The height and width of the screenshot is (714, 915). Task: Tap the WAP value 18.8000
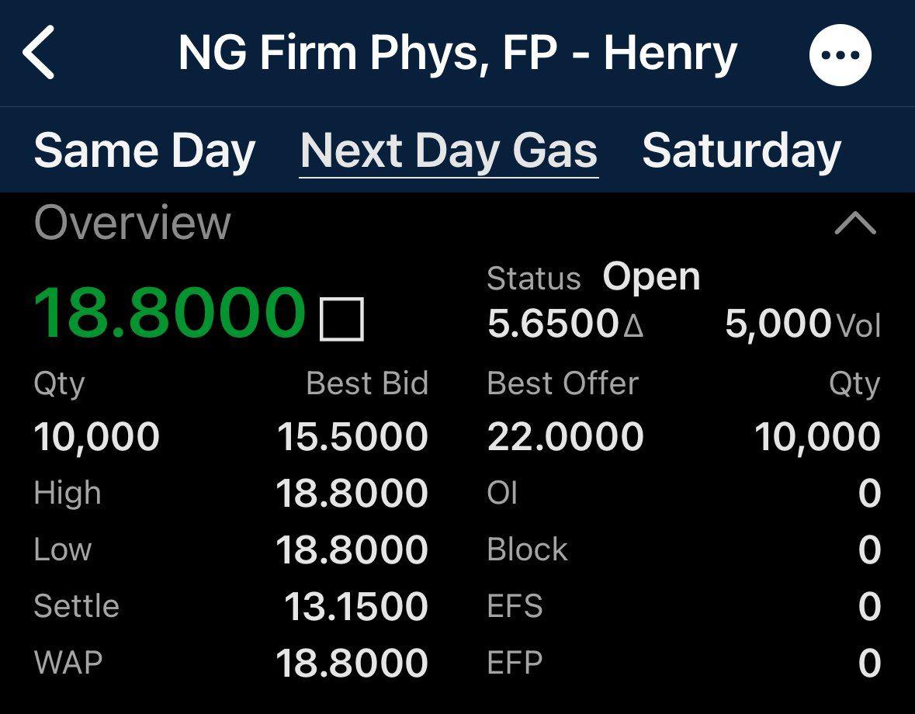coord(352,664)
